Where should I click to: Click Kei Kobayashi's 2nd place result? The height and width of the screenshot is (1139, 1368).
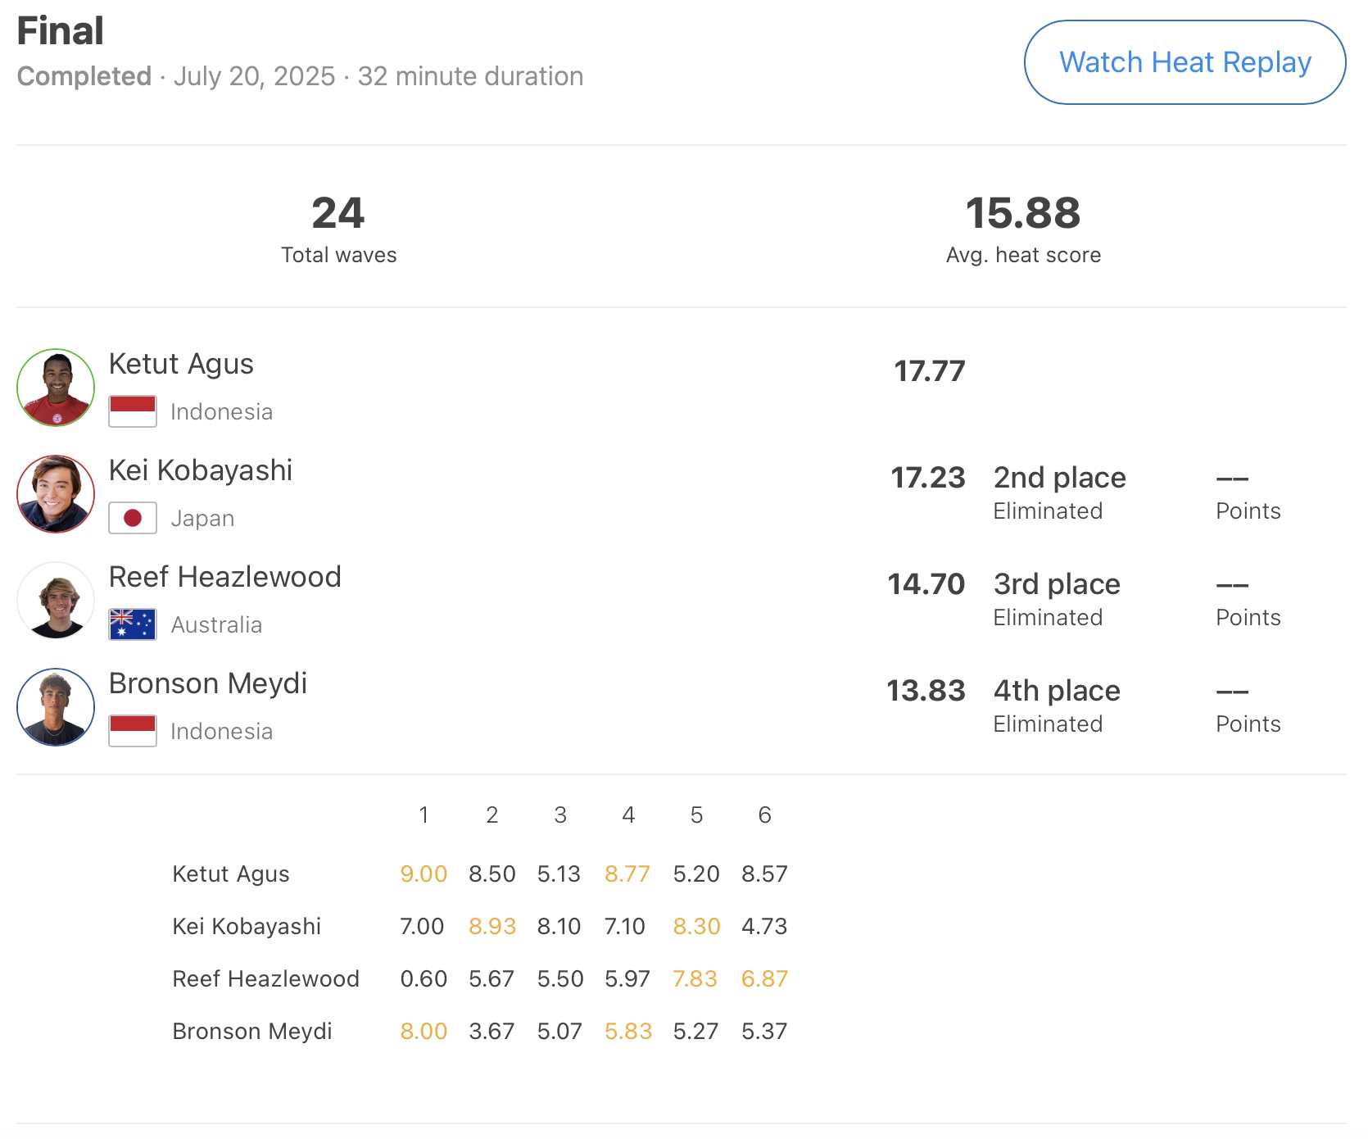[x=1059, y=478]
